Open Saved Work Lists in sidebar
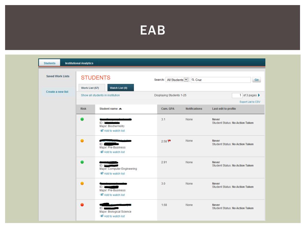306x229 pixels. (58, 76)
